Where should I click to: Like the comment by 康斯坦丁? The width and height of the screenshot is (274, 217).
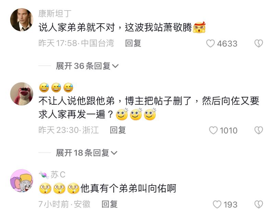[210, 43]
